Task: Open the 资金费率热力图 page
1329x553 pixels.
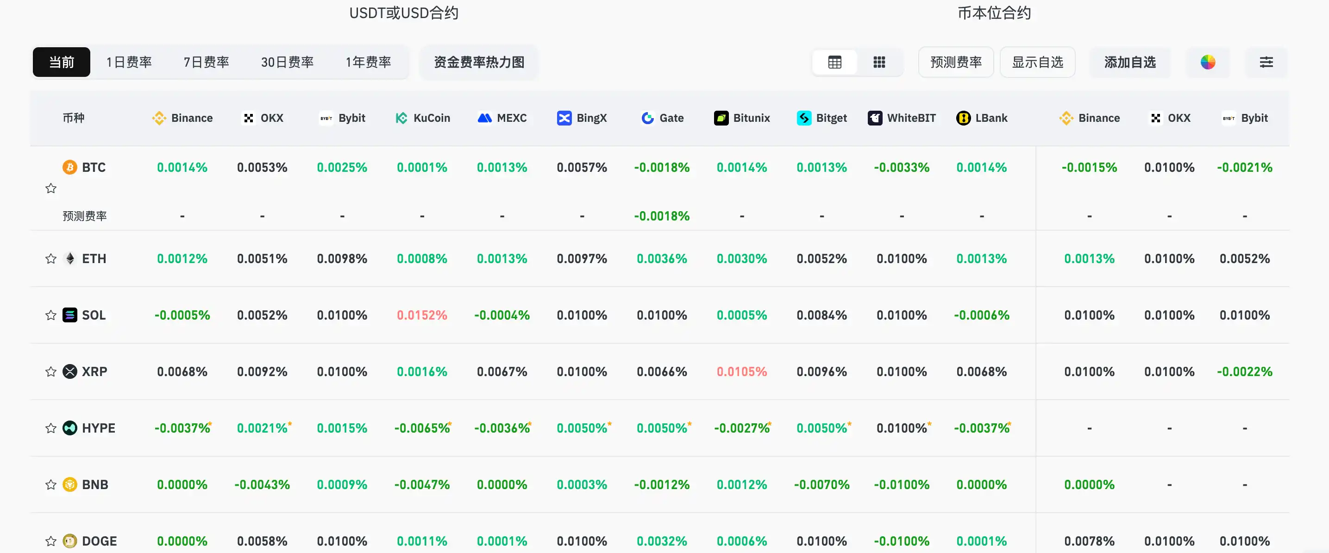Action: tap(478, 62)
